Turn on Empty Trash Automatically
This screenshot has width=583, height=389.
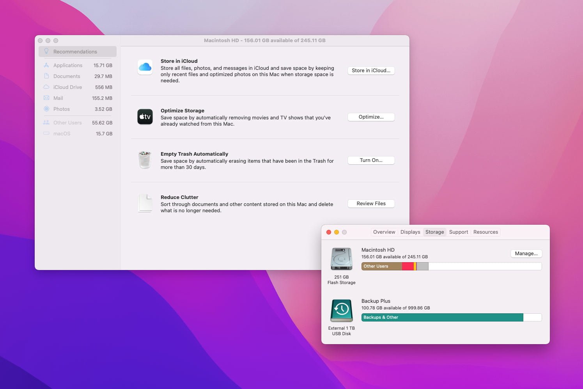pos(371,160)
